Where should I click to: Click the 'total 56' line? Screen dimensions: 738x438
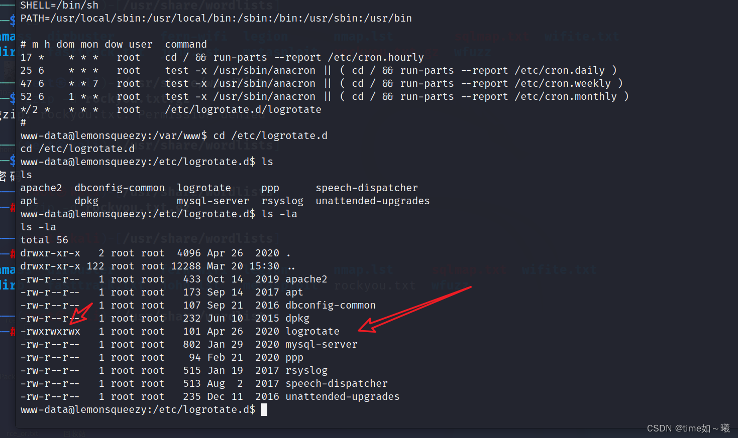click(x=44, y=240)
